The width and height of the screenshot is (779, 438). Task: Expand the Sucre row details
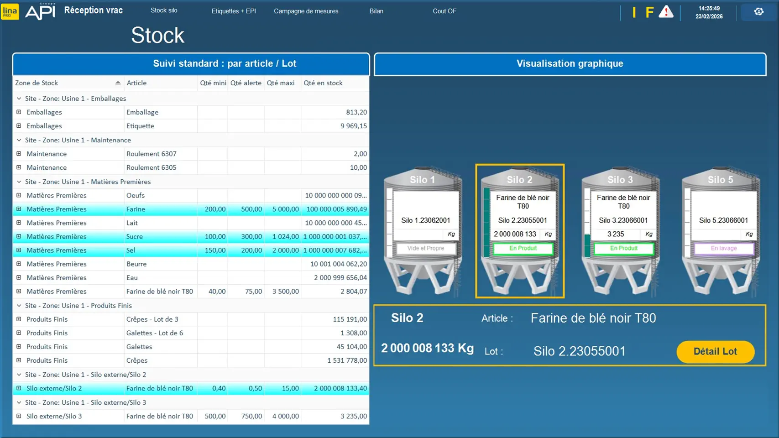[x=19, y=236]
